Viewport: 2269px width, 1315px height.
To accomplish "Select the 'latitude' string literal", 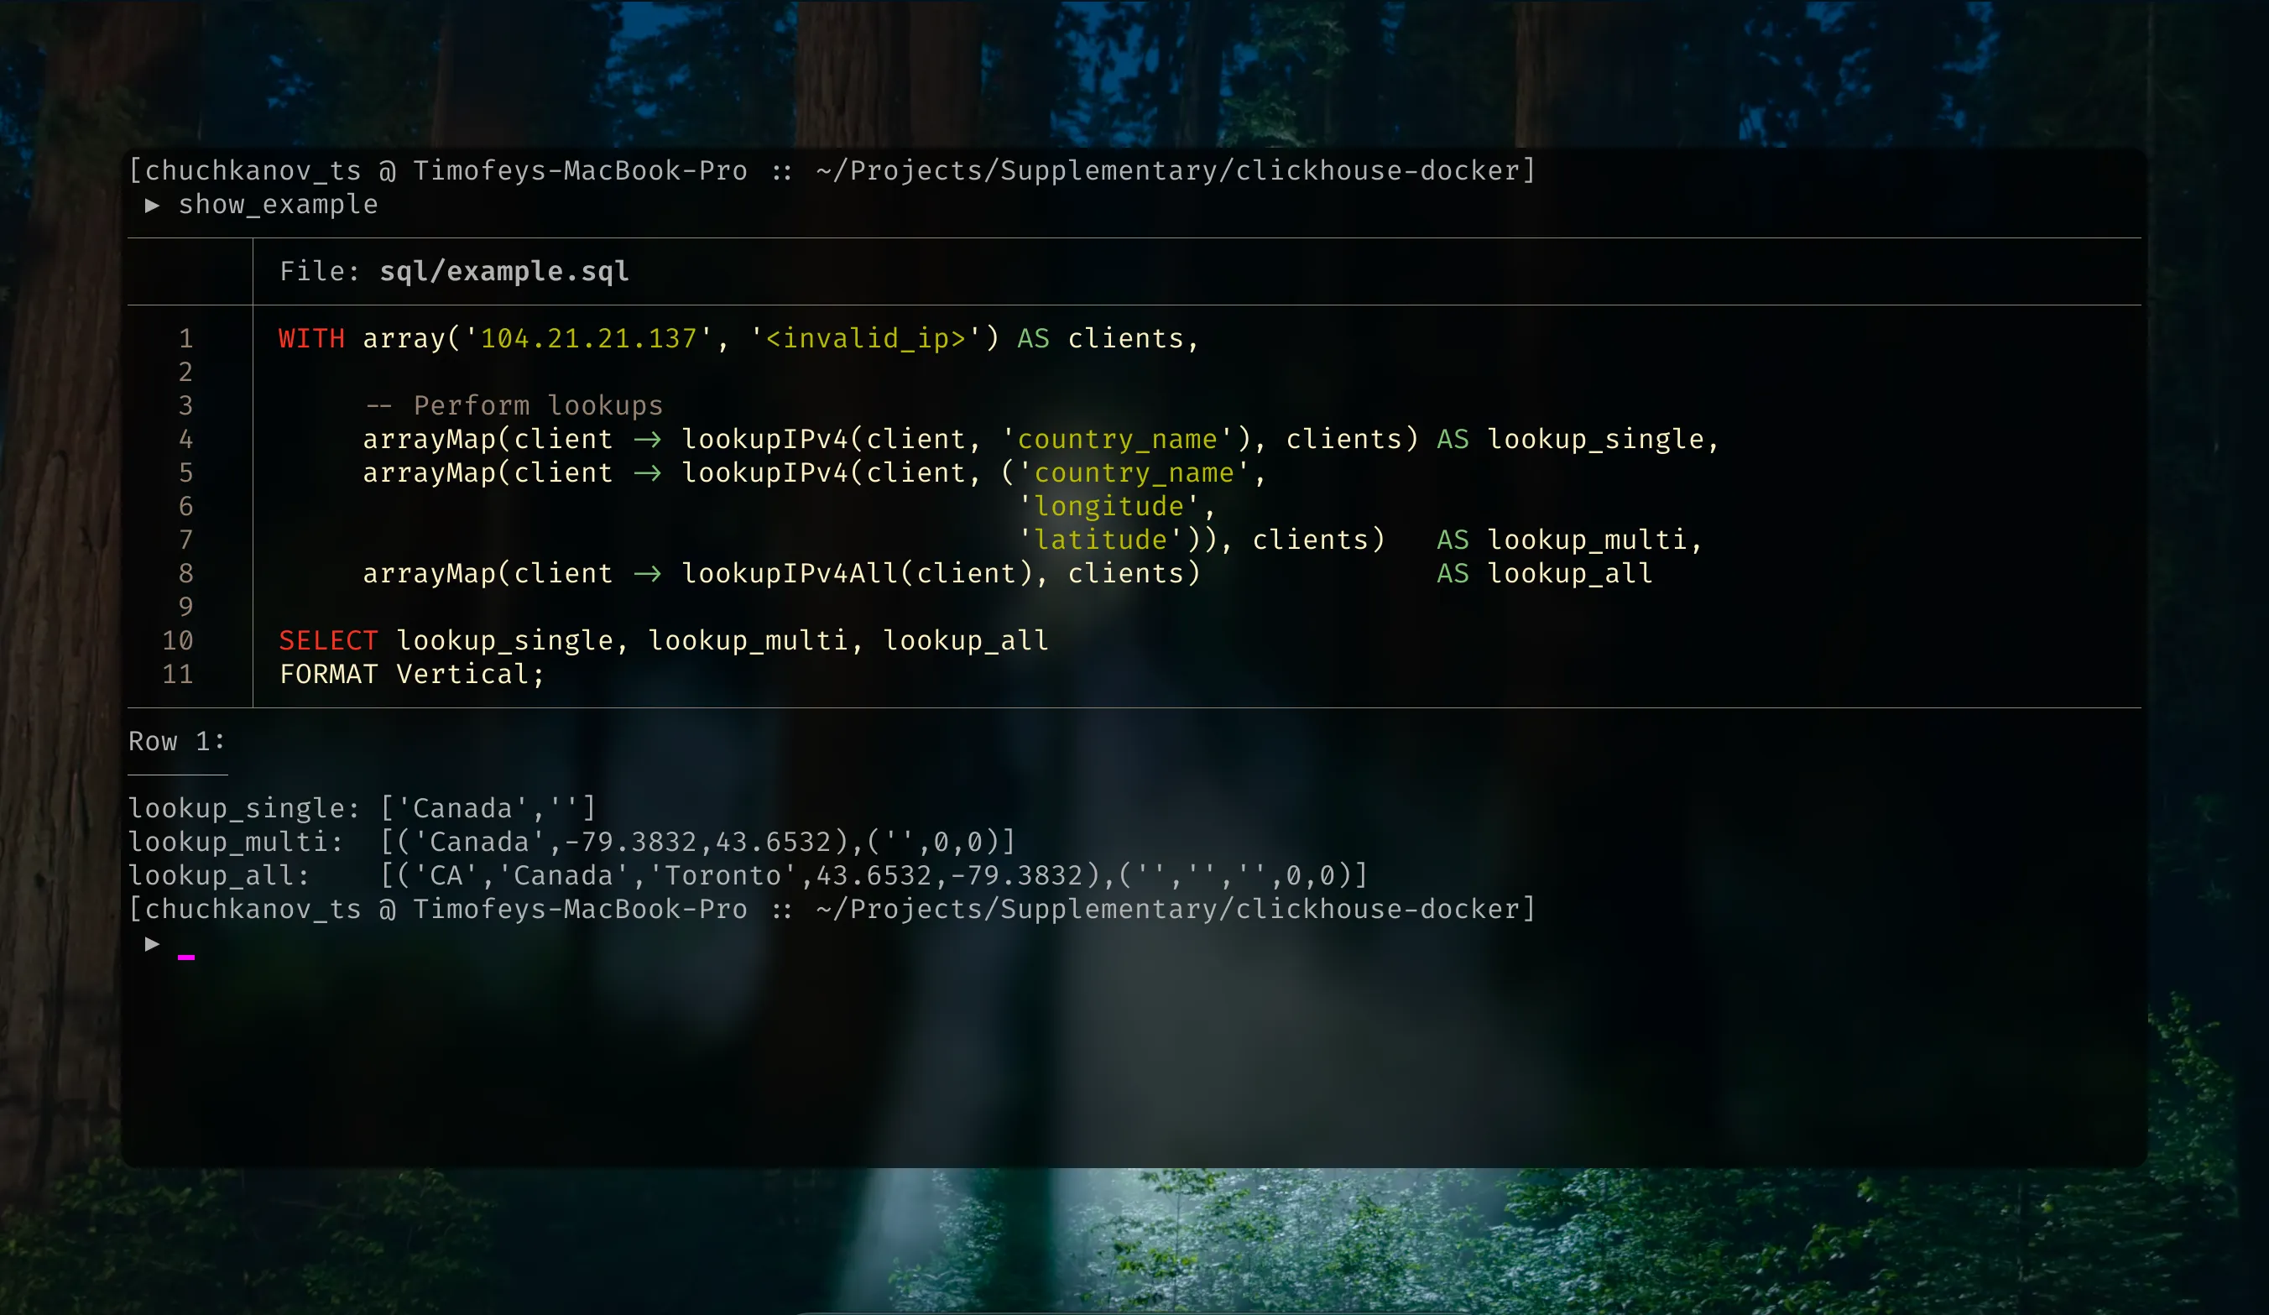I will pos(1103,540).
